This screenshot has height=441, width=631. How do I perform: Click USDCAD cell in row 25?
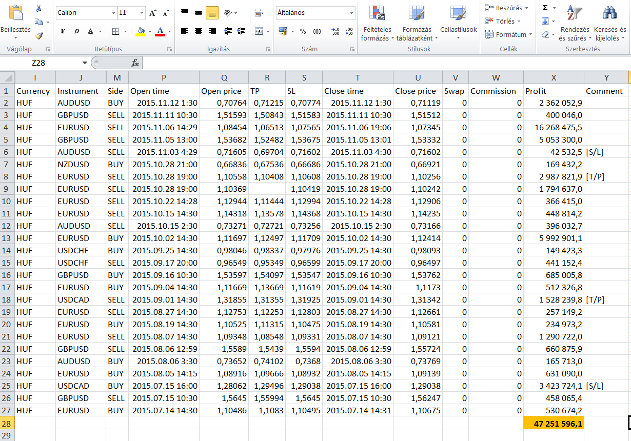(x=81, y=386)
